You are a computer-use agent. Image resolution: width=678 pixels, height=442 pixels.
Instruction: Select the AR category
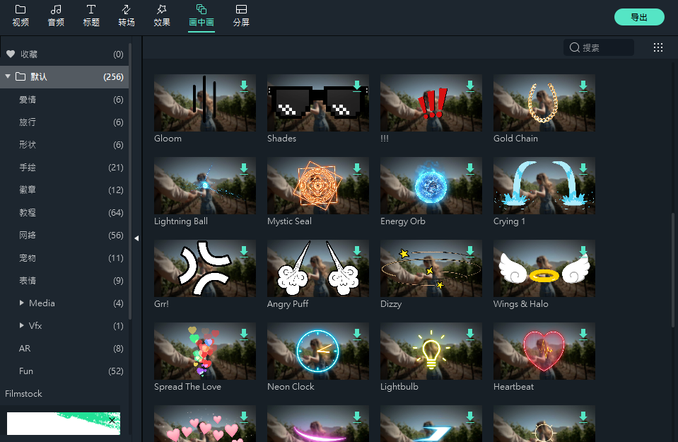[64, 348]
